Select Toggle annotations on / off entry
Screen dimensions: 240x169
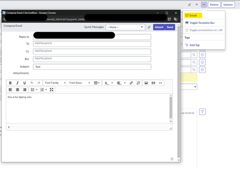(x=204, y=30)
